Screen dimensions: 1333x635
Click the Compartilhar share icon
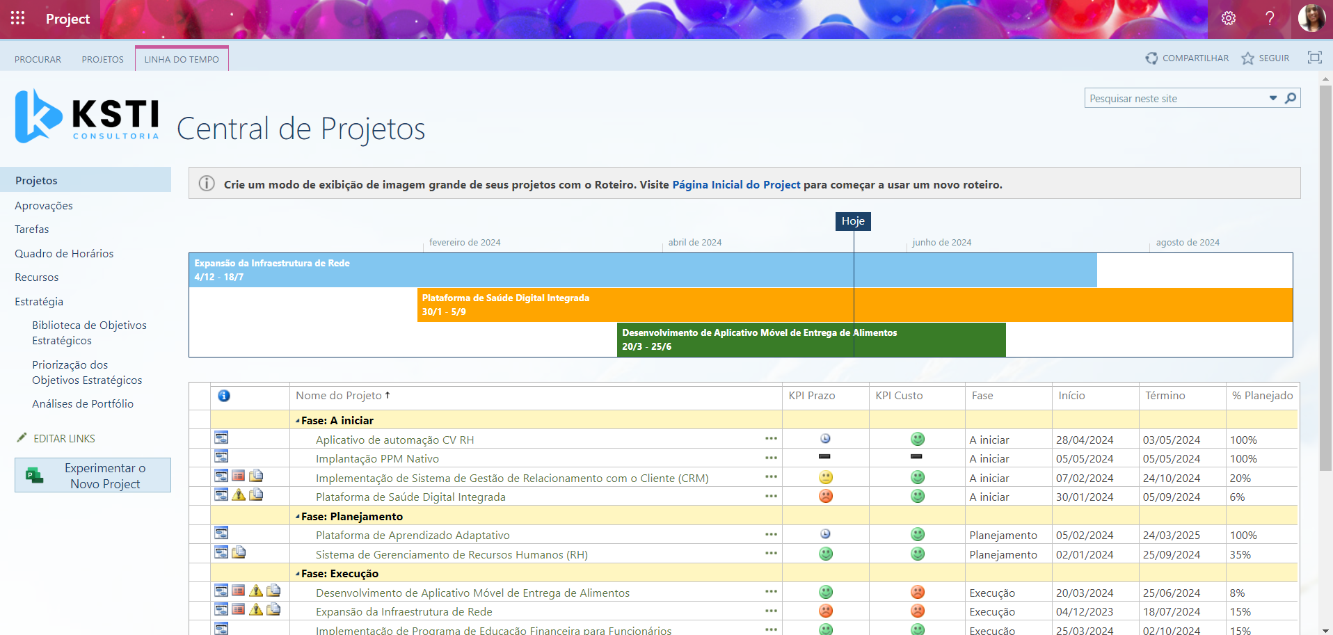[1152, 58]
